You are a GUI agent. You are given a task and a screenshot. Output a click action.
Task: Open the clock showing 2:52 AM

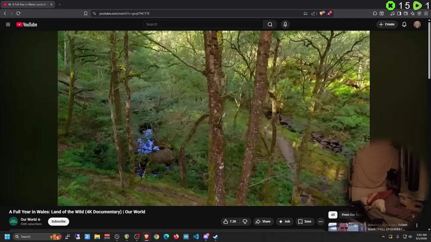point(421,237)
